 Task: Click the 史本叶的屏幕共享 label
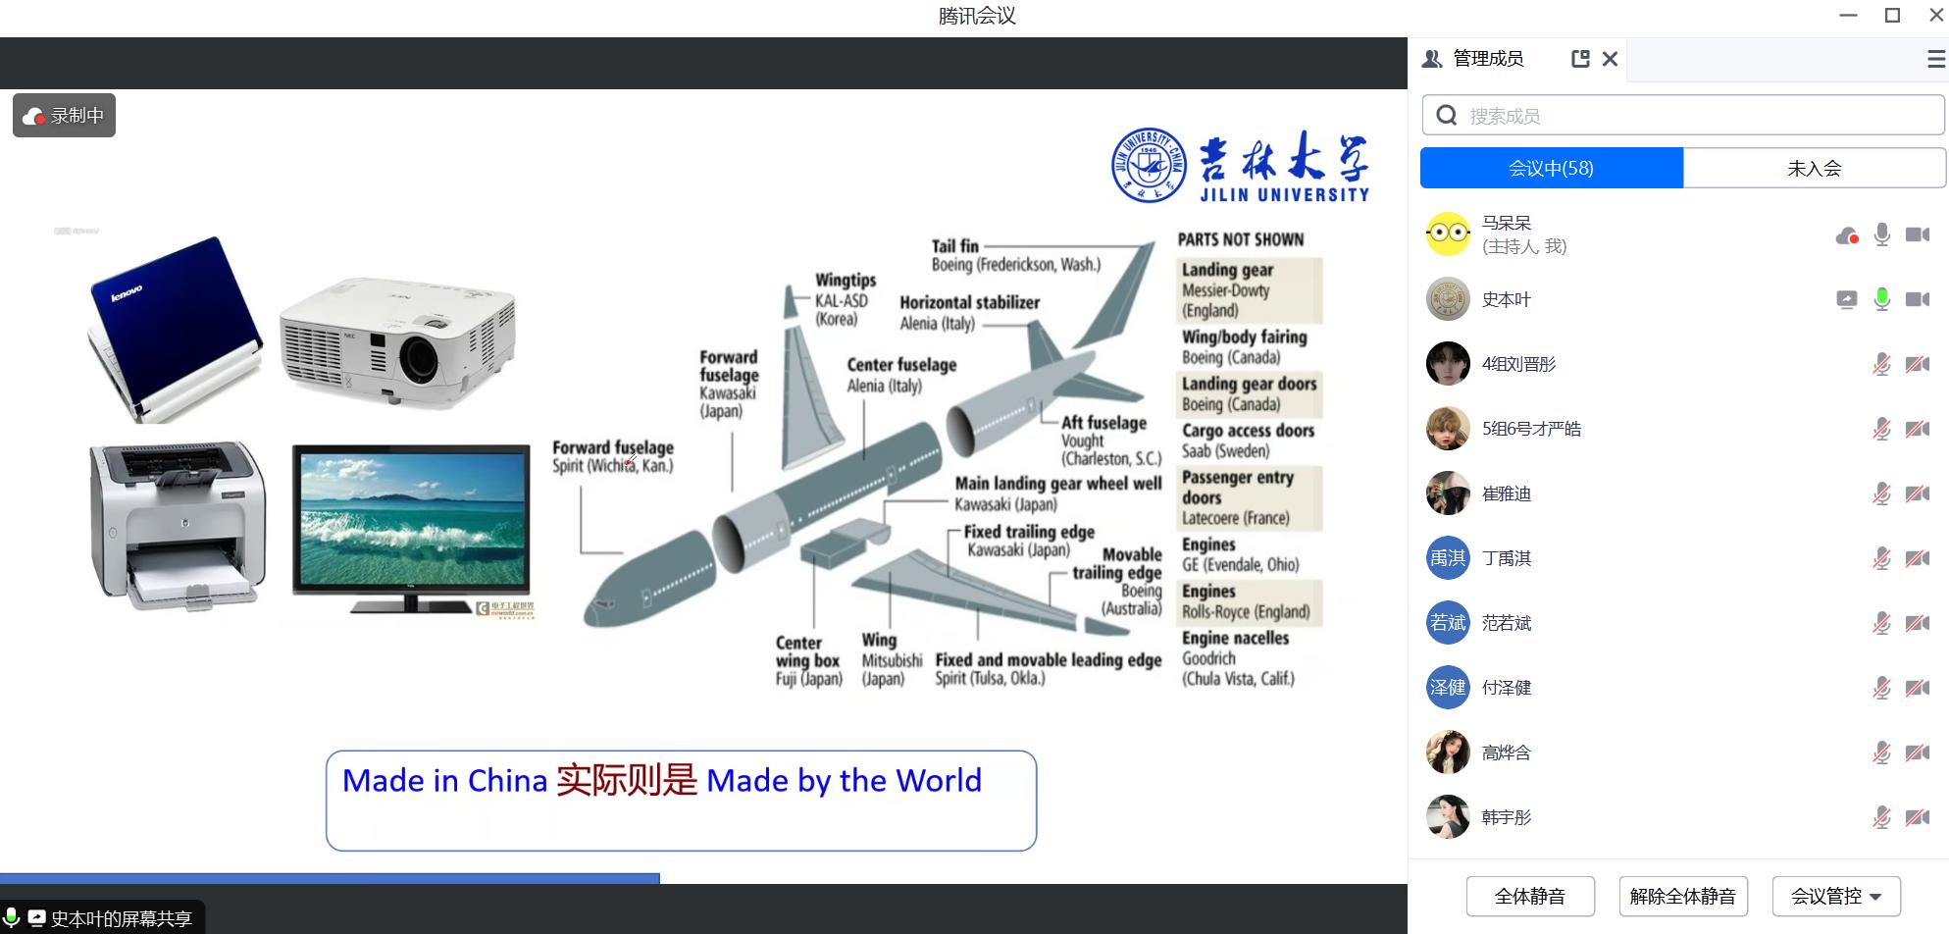pyautogui.click(x=121, y=919)
